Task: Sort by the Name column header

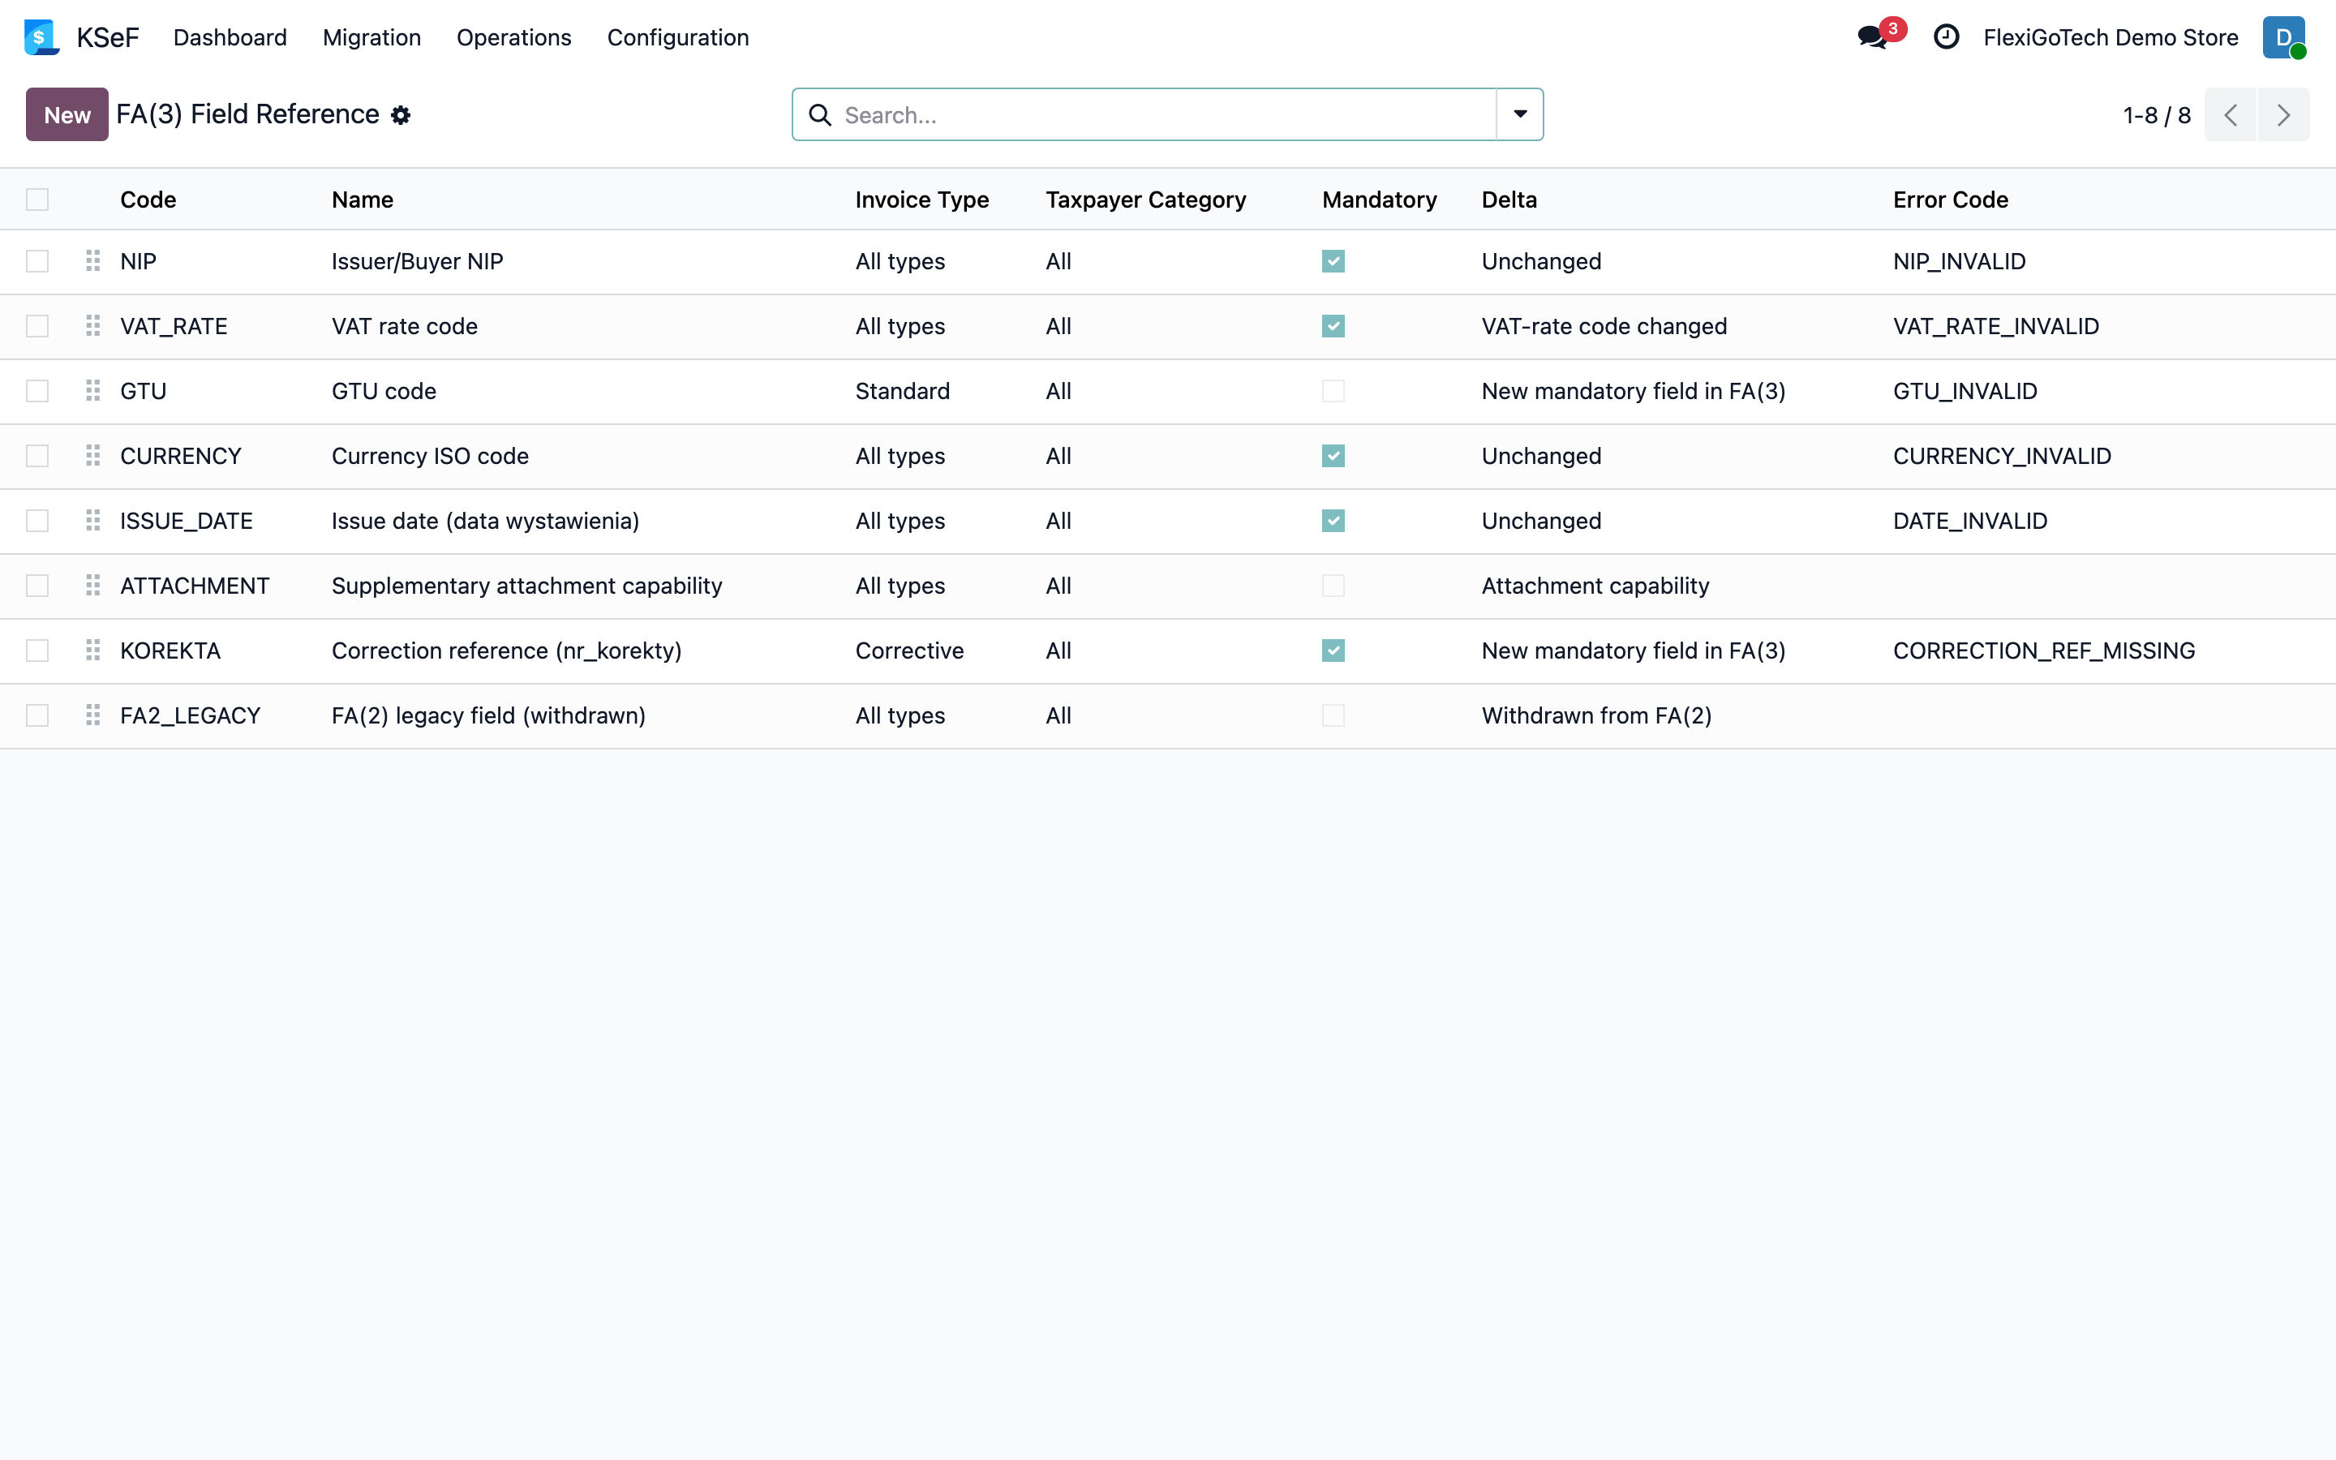Action: click(362, 200)
